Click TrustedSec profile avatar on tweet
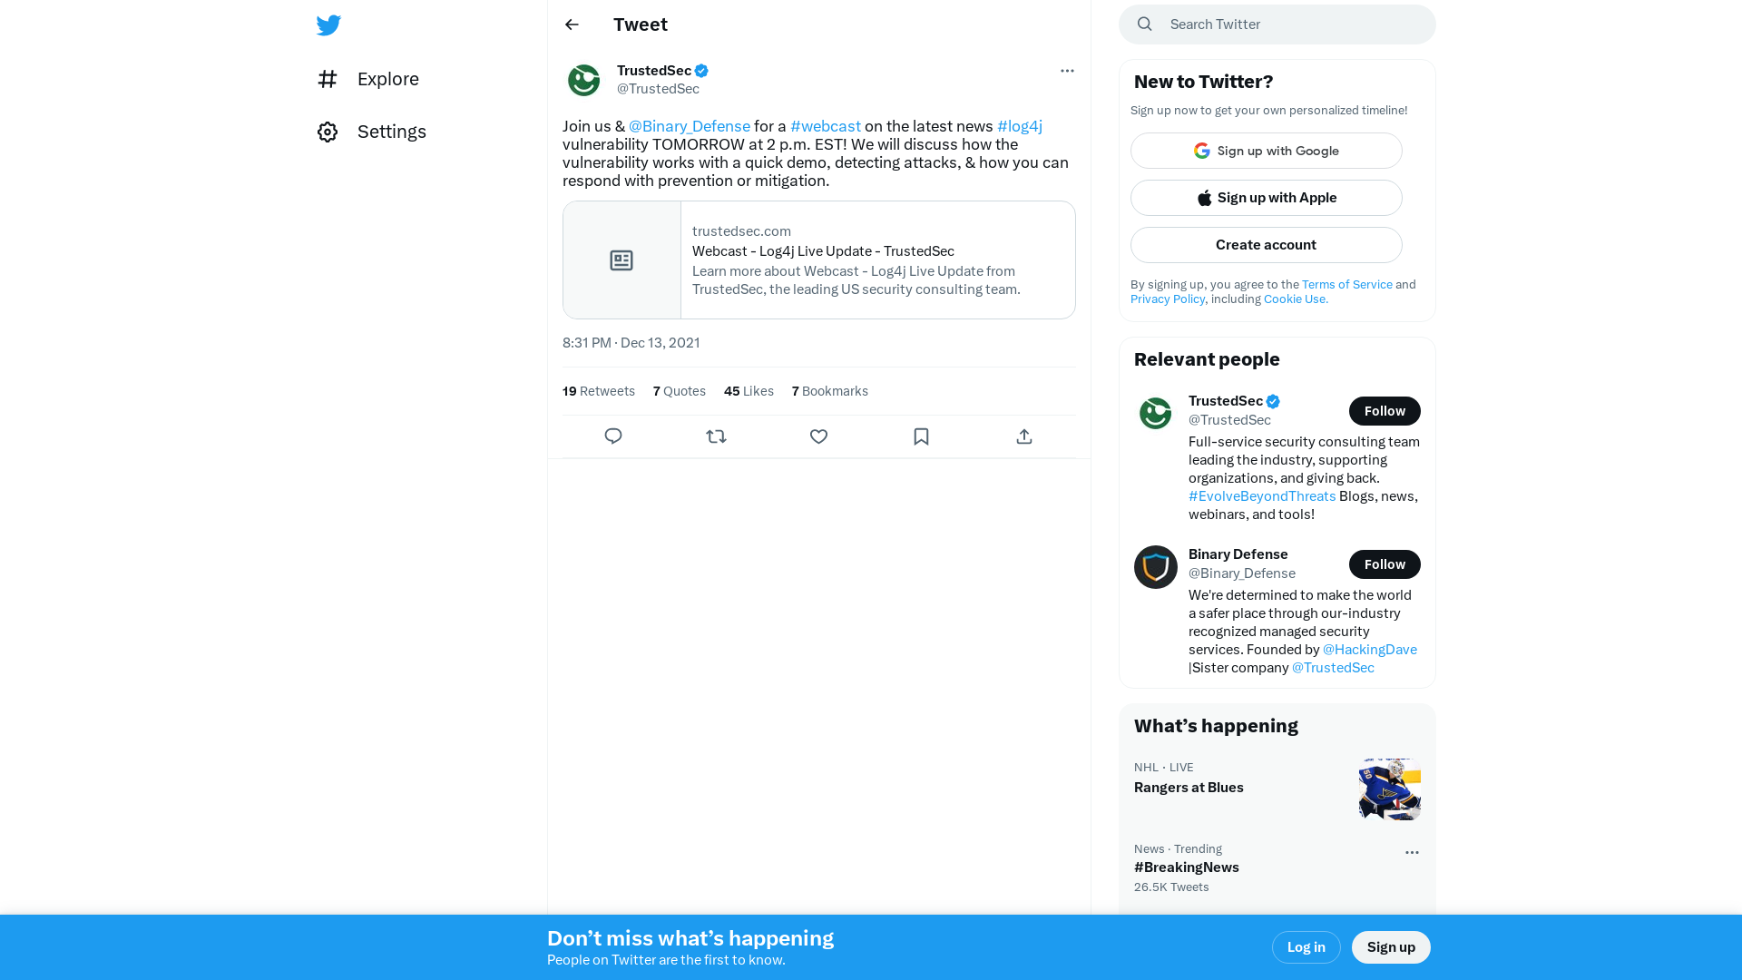The height and width of the screenshot is (980, 1742). (x=583, y=80)
